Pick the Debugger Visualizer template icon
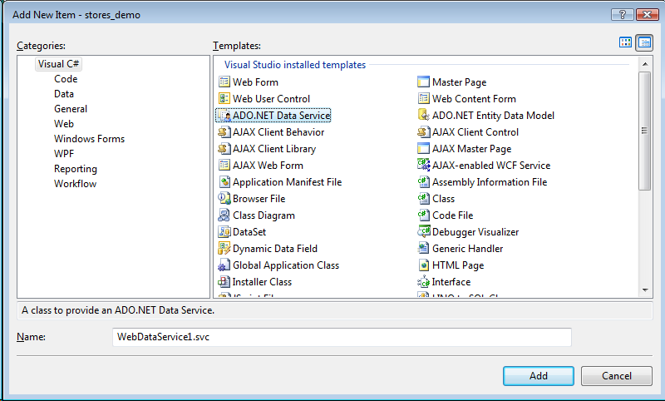The width and height of the screenshot is (665, 401). tap(423, 232)
